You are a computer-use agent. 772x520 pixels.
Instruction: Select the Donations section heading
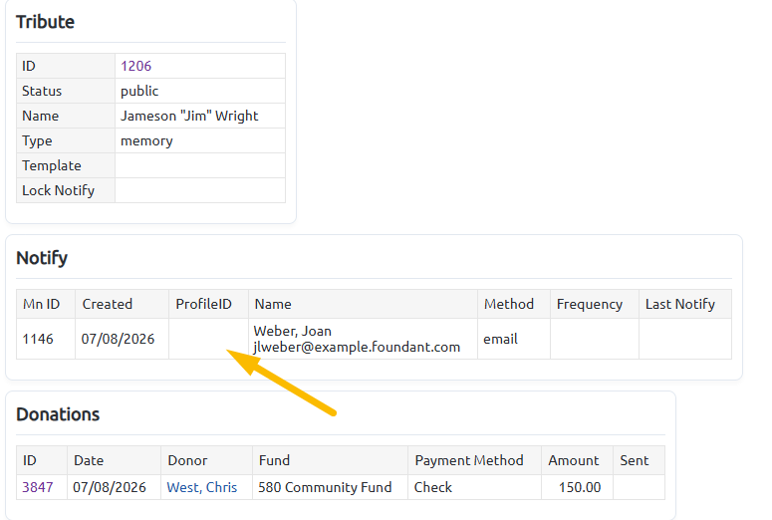(58, 414)
